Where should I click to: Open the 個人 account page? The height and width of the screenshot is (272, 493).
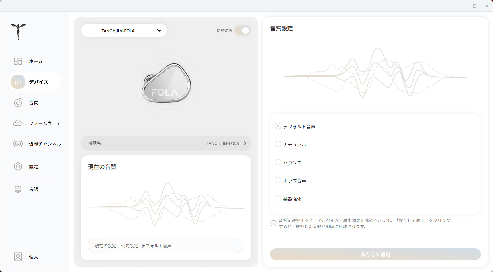pos(34,257)
